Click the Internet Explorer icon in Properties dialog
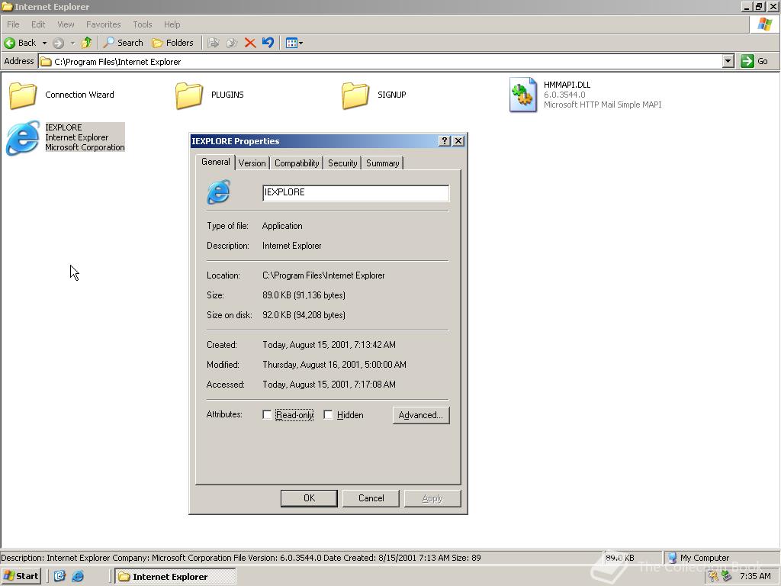This screenshot has height=586, width=781. tap(219, 192)
